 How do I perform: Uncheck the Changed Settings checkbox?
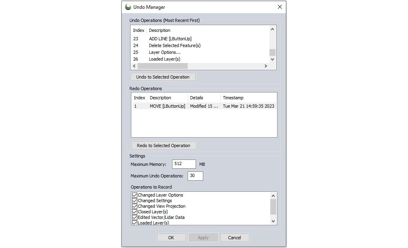(x=135, y=201)
